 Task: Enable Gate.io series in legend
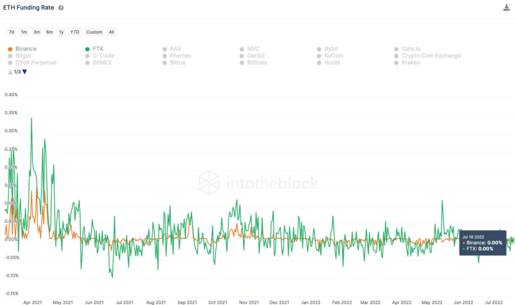click(x=407, y=49)
